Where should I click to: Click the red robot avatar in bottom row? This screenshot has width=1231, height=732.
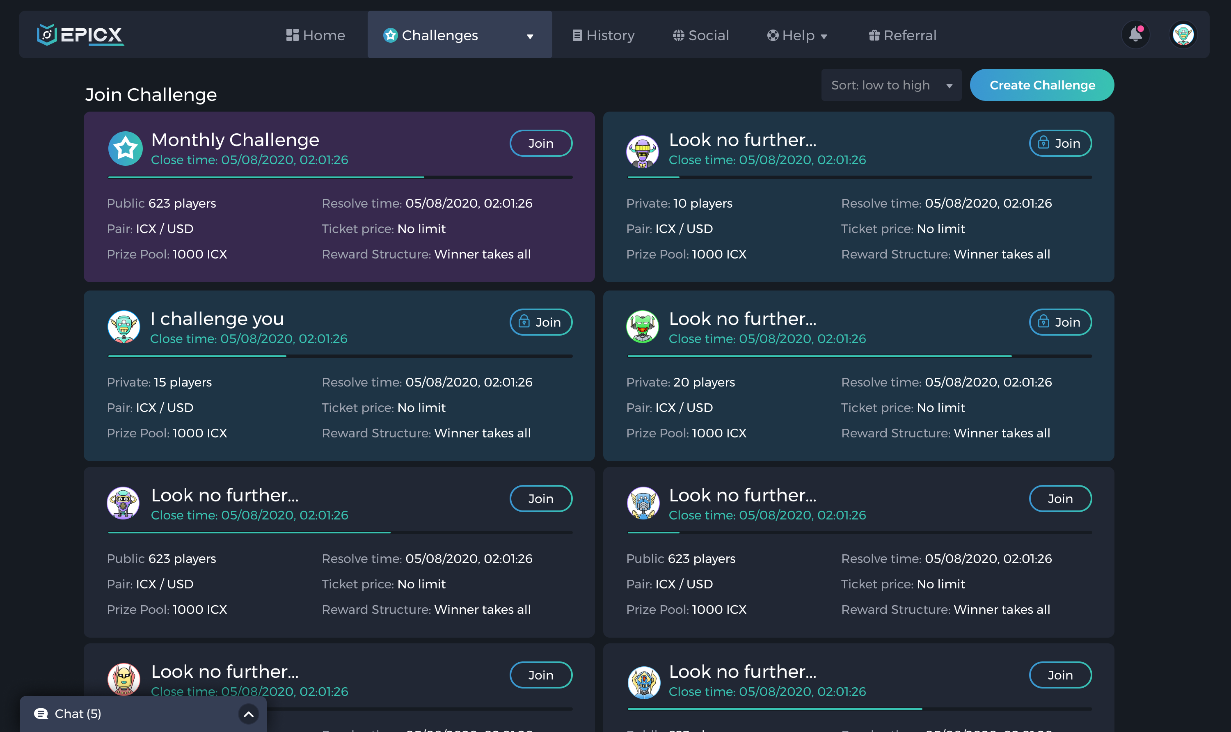124,679
